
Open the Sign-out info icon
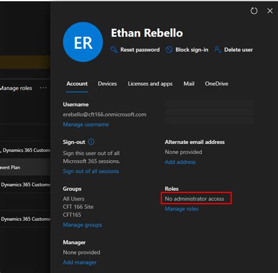point(91,142)
